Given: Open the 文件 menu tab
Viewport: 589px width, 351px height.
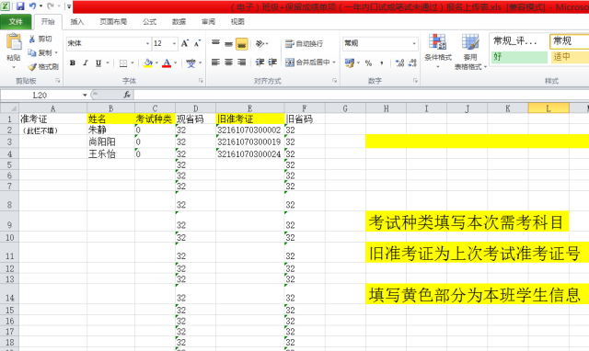Looking at the screenshot, I should 16,22.
